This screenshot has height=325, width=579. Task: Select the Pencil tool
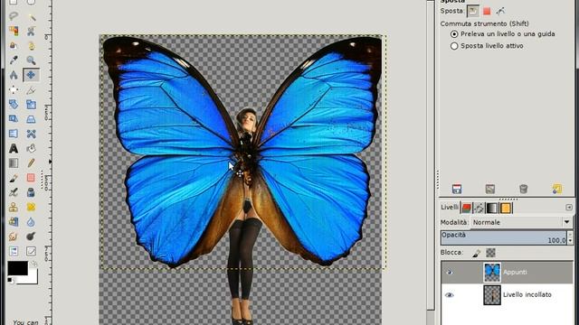pos(31,162)
